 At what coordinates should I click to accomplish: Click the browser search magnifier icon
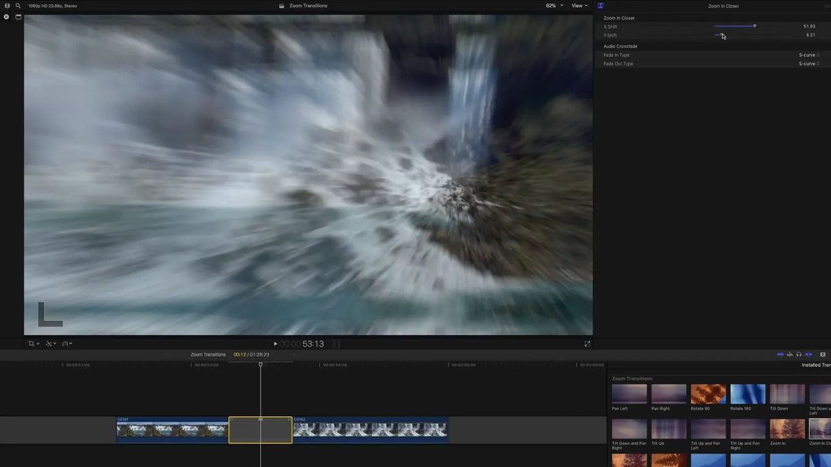click(x=18, y=6)
